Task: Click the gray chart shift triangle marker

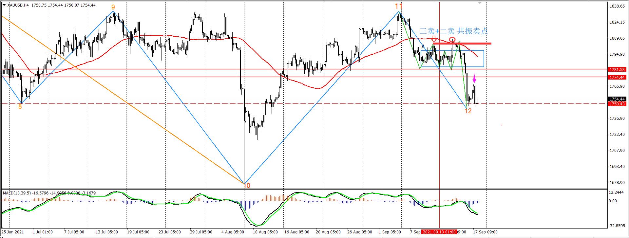Action: click(480, 3)
